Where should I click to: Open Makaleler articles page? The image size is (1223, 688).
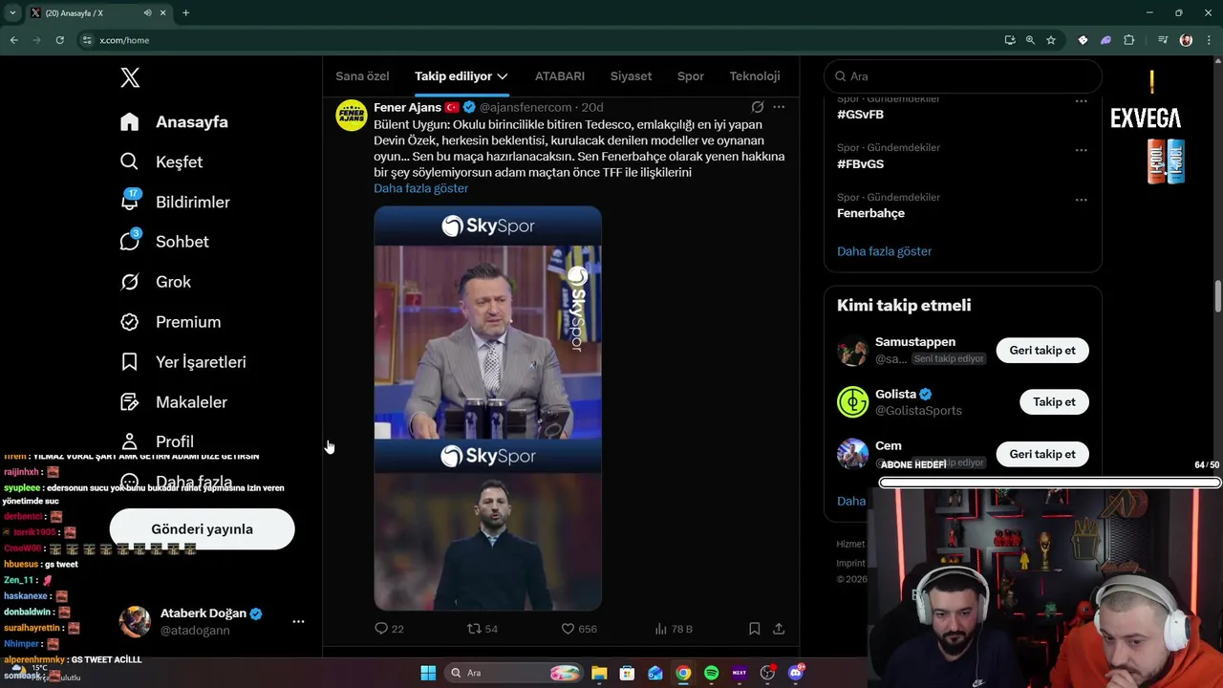tap(174, 402)
